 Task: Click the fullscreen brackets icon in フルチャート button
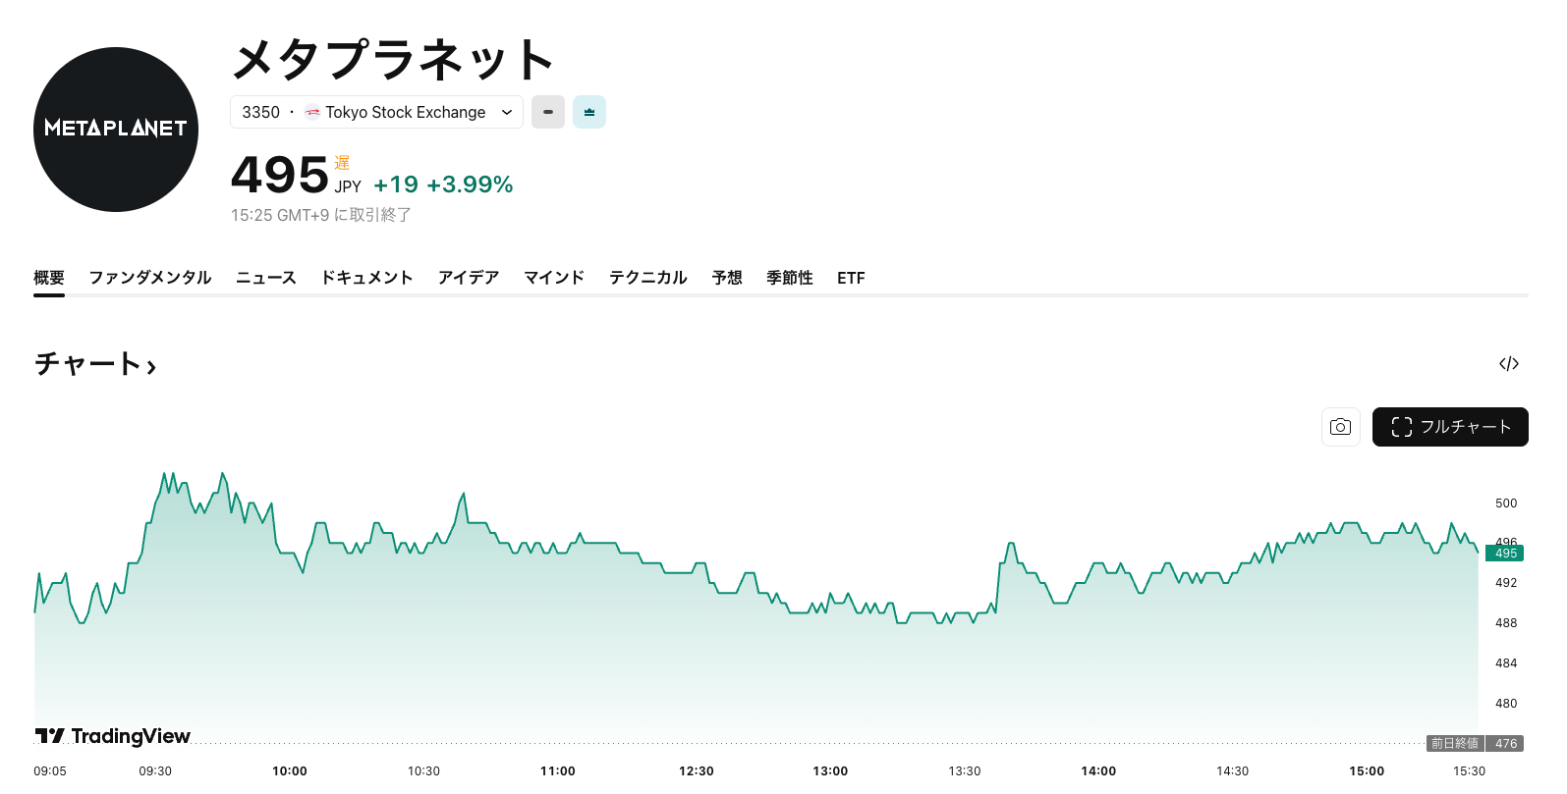pos(1402,427)
